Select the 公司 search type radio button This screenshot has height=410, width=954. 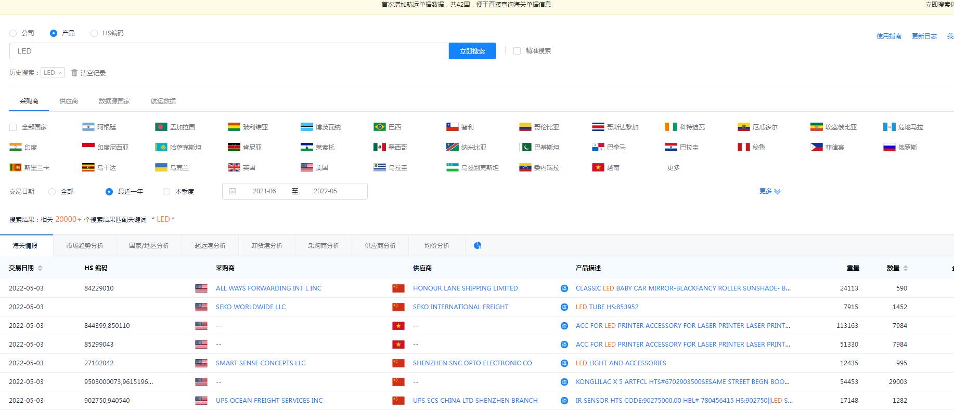[13, 33]
